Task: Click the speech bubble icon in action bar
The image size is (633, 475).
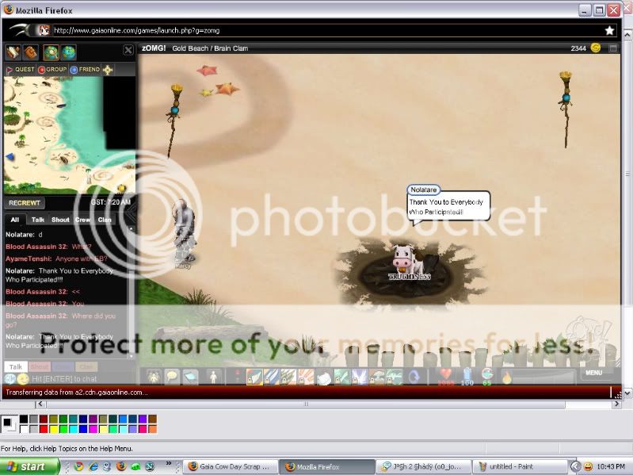Action: 171,377
